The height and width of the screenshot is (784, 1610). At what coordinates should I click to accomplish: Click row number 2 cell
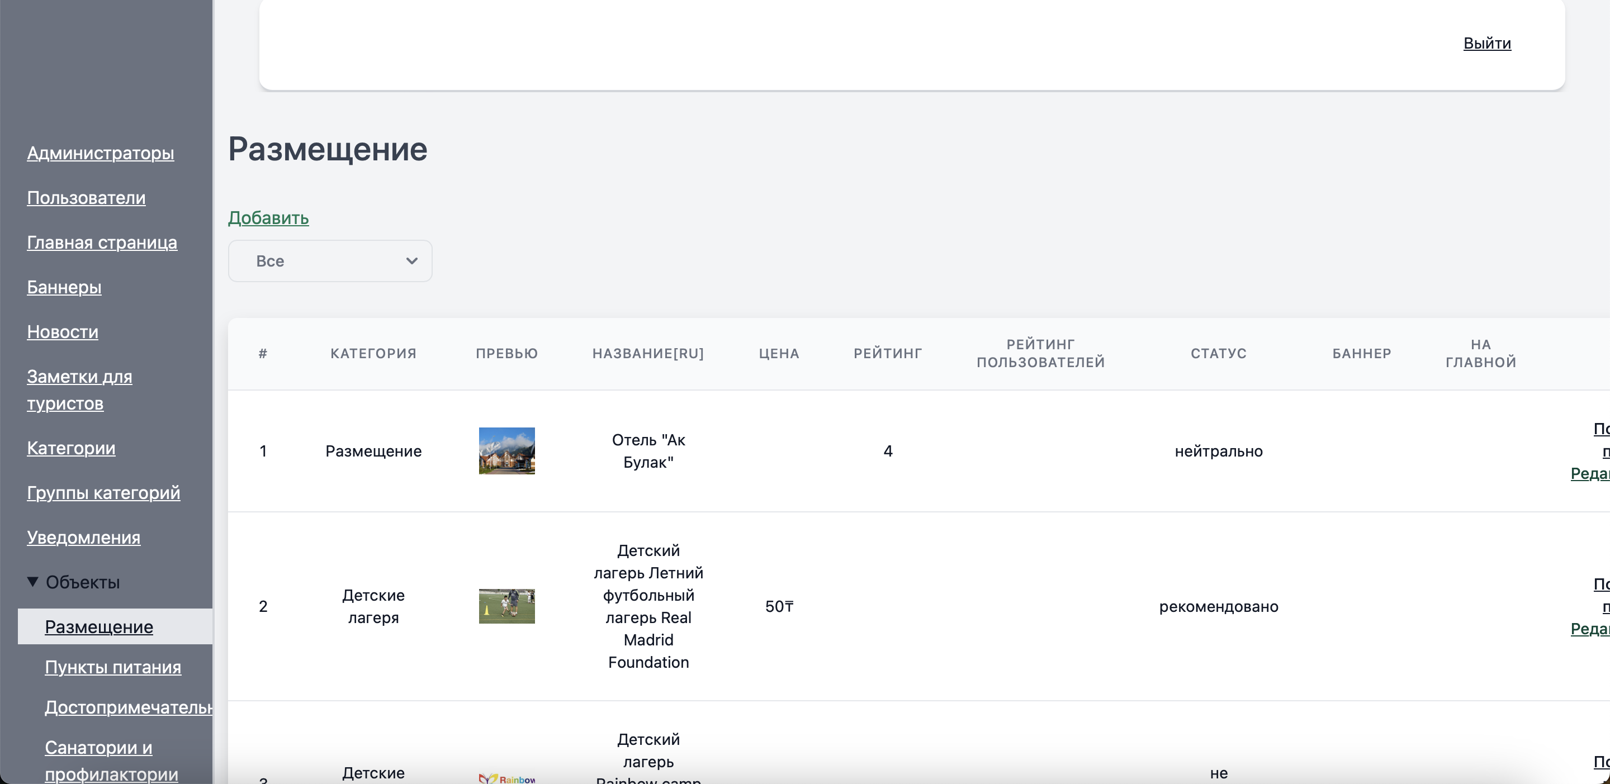click(x=263, y=607)
